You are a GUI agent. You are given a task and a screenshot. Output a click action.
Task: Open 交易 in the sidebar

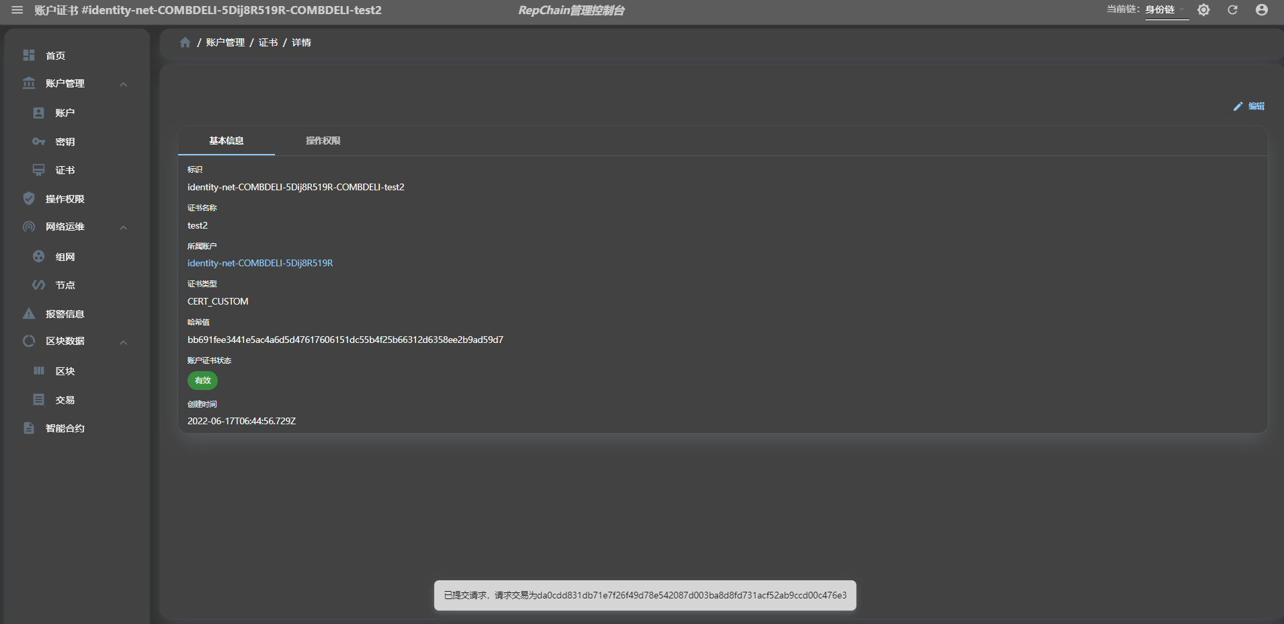pyautogui.click(x=65, y=400)
